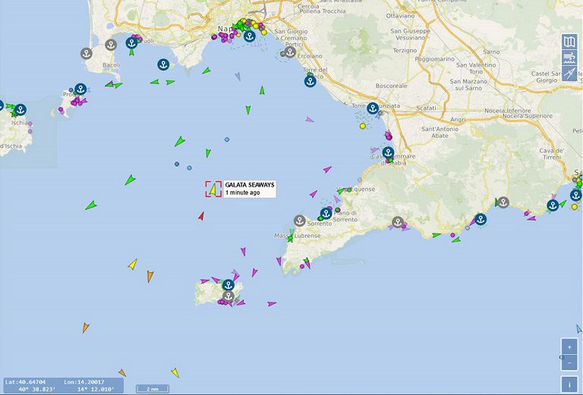Open the blue anchor in open water south of Pozzuoli
Viewport: 583px width, 395px height.
[163, 64]
